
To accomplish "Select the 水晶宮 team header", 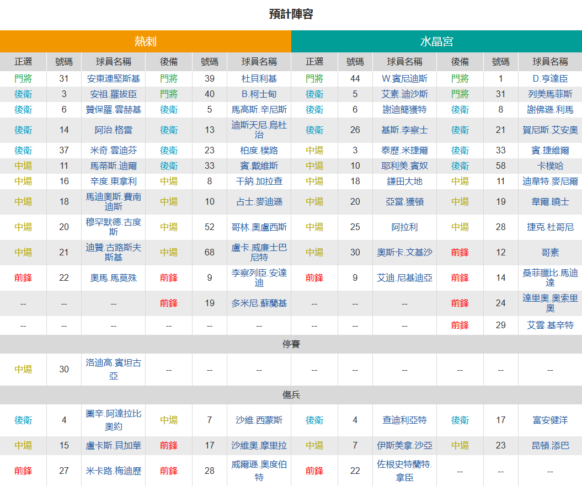I will [436, 41].
